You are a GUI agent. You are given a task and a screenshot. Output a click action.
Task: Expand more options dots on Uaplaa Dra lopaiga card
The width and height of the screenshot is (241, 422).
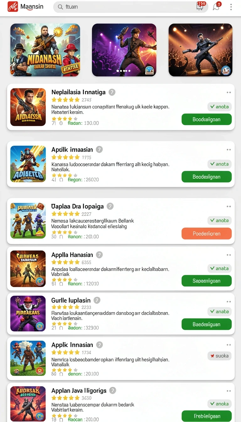pyautogui.click(x=229, y=207)
